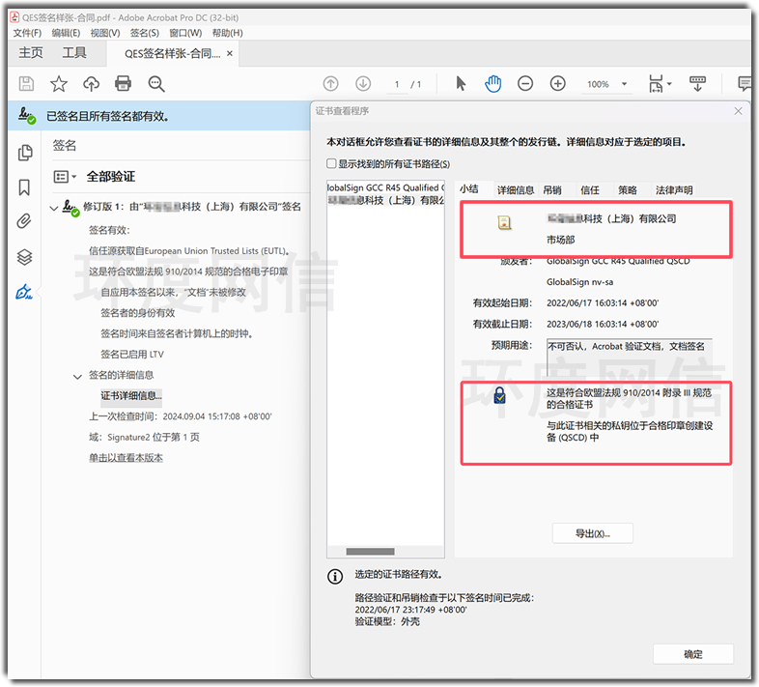Viewport: 759px width, 687px height.
Task: Click the qualified certificate lock icon
Action: pyautogui.click(x=499, y=395)
